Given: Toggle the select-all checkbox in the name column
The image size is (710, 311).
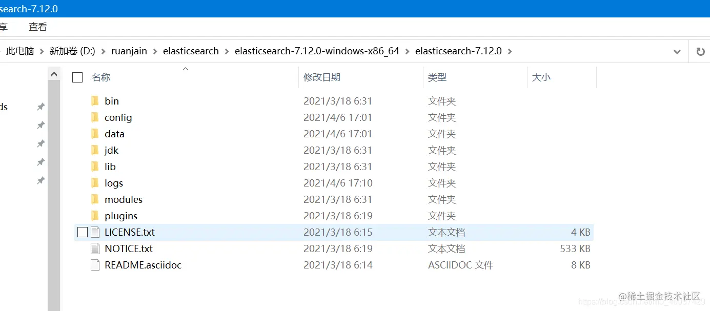Looking at the screenshot, I should tap(77, 77).
